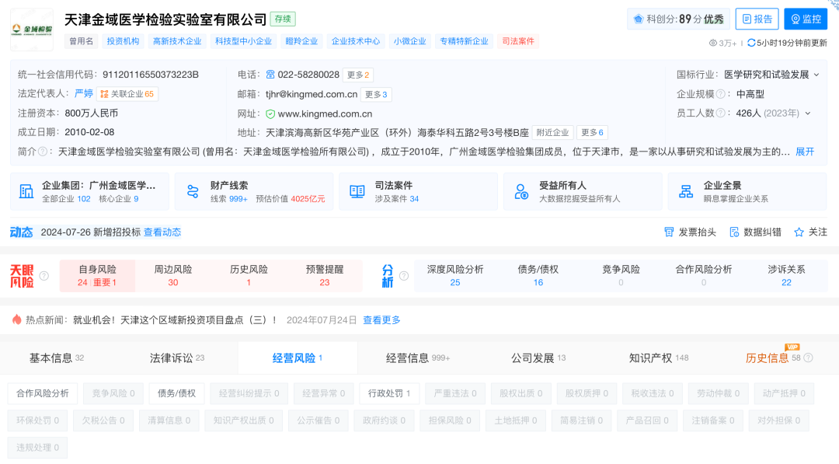
Task: Switch to the 法律诉讼 tab
Action: click(x=177, y=358)
